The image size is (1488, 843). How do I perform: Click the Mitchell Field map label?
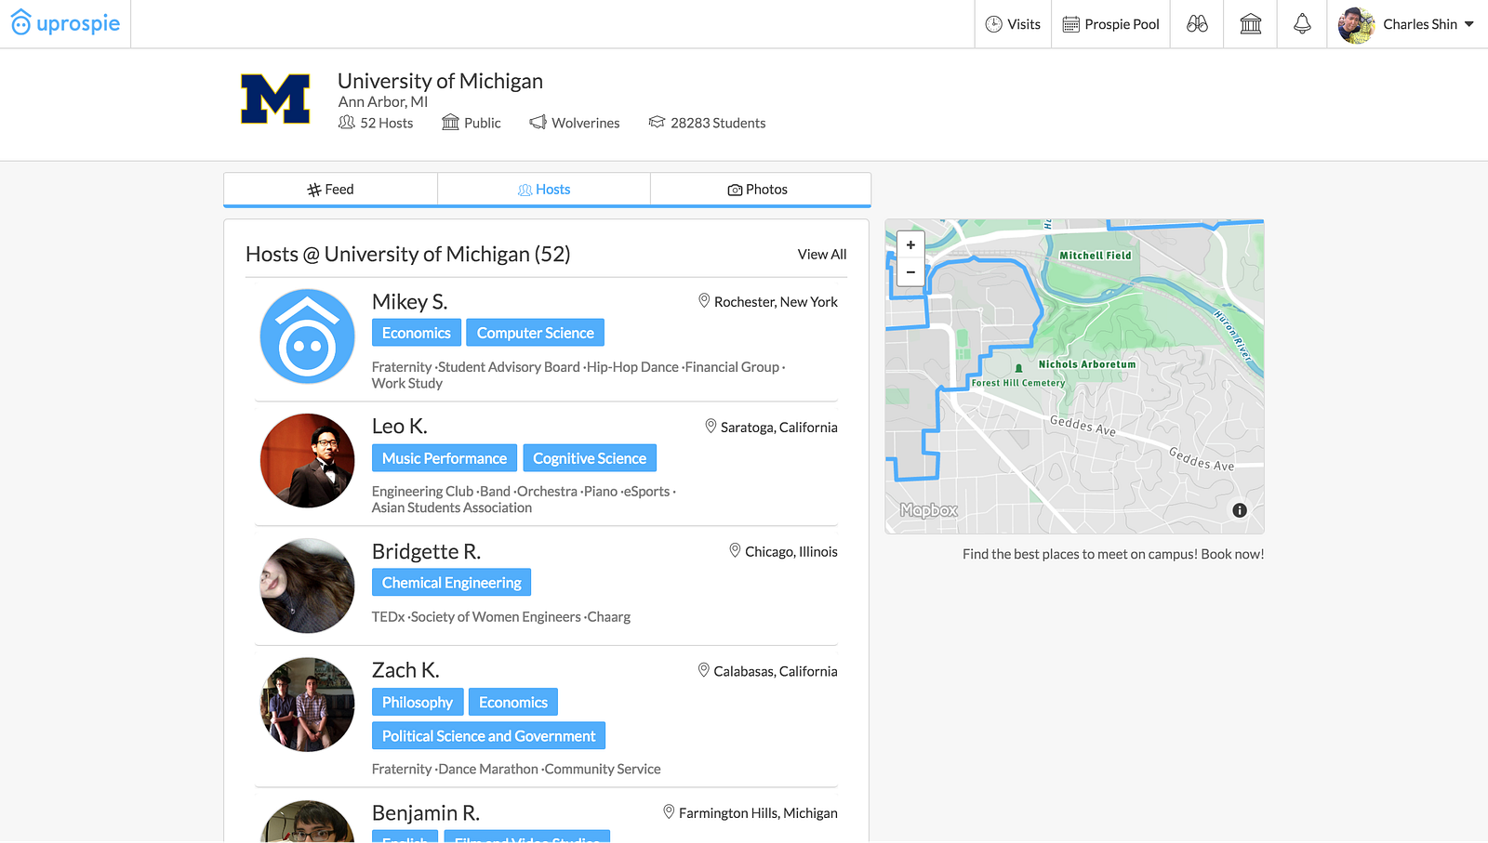coord(1096,256)
